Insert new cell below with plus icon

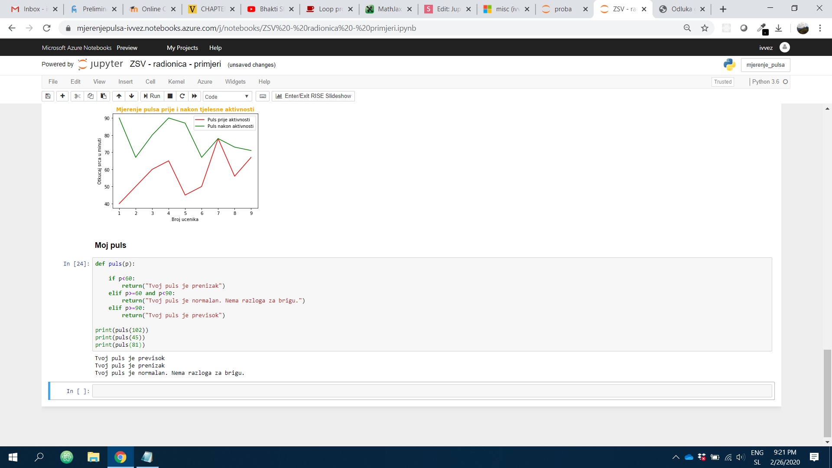tap(62, 96)
